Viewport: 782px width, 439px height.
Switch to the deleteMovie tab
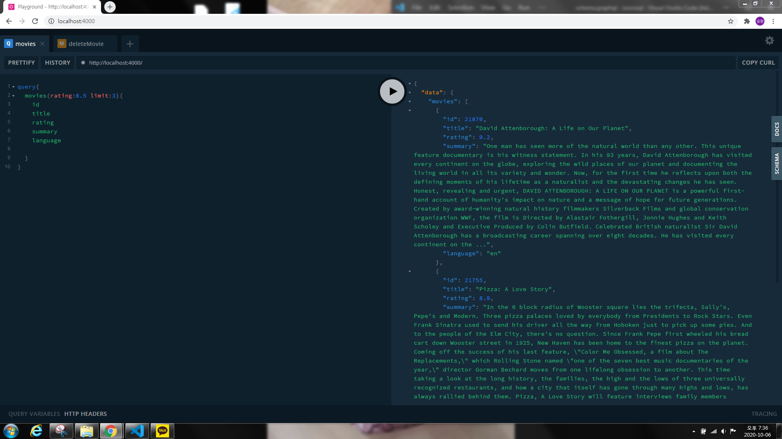pyautogui.click(x=85, y=44)
